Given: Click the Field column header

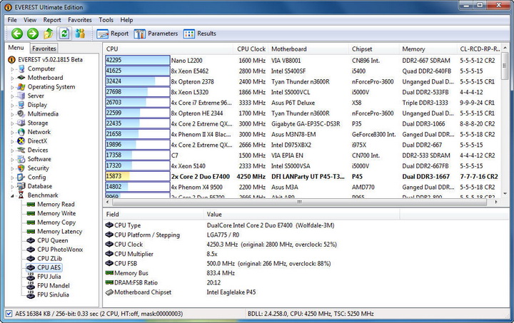Looking at the screenshot, I should [153, 215].
